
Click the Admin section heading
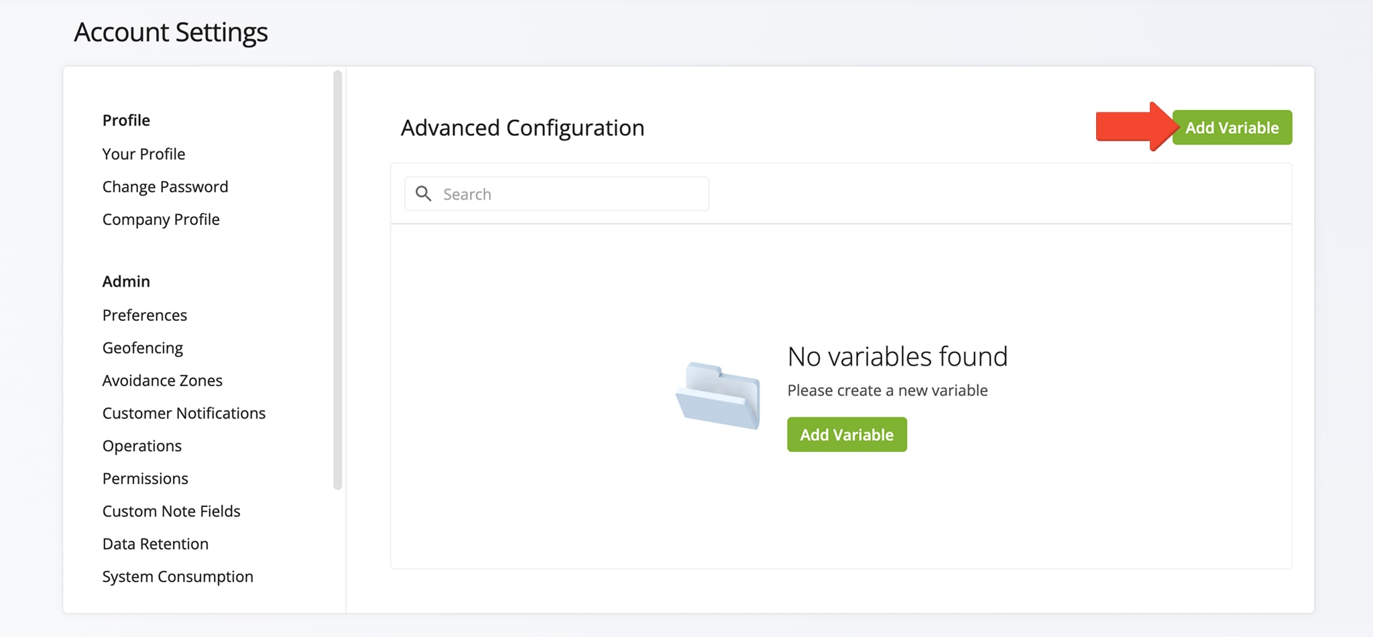pyautogui.click(x=126, y=281)
